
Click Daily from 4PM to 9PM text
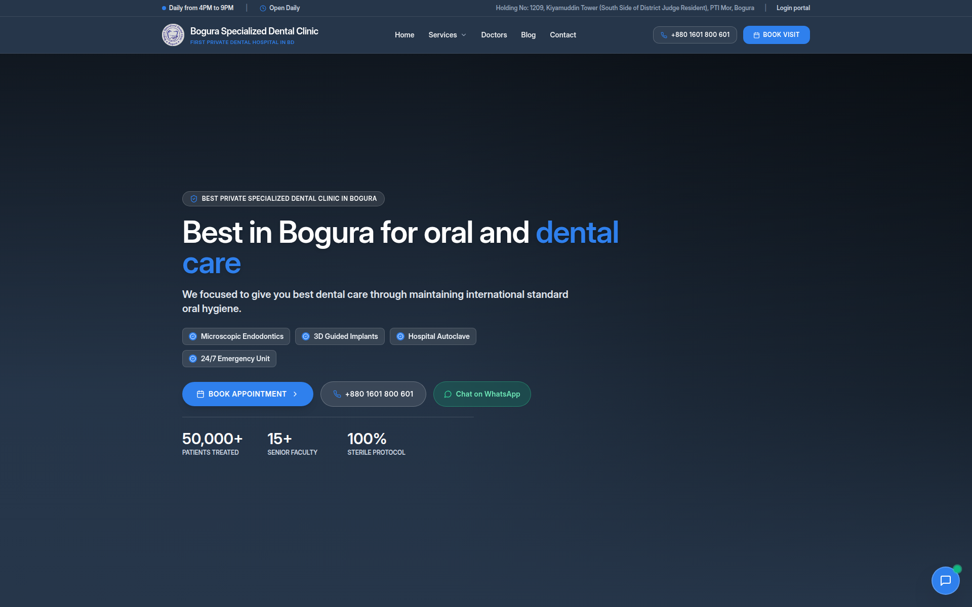coord(201,8)
